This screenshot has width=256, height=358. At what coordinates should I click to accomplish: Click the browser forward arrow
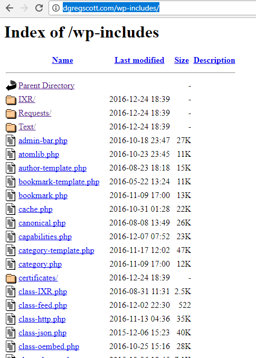tap(24, 8)
